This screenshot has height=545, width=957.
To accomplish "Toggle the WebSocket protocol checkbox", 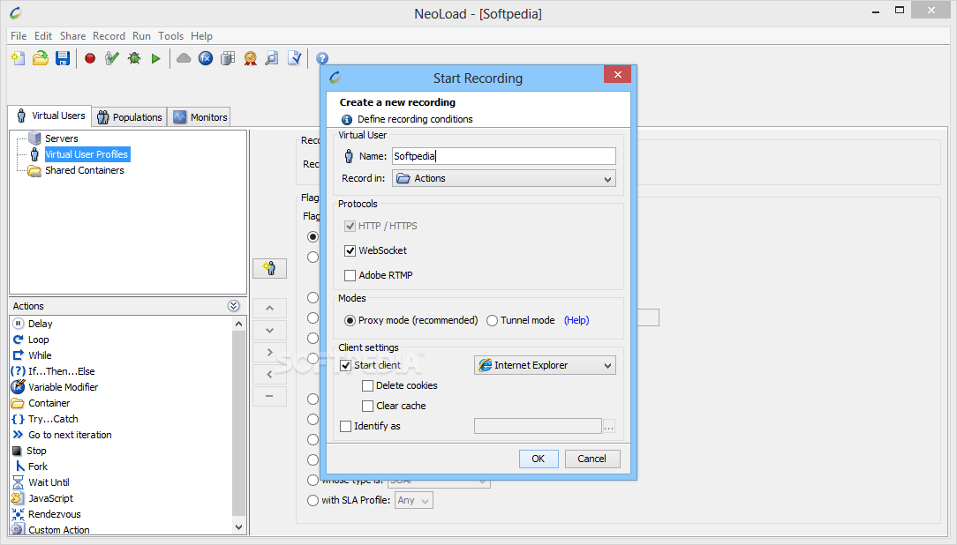I will 350,250.
